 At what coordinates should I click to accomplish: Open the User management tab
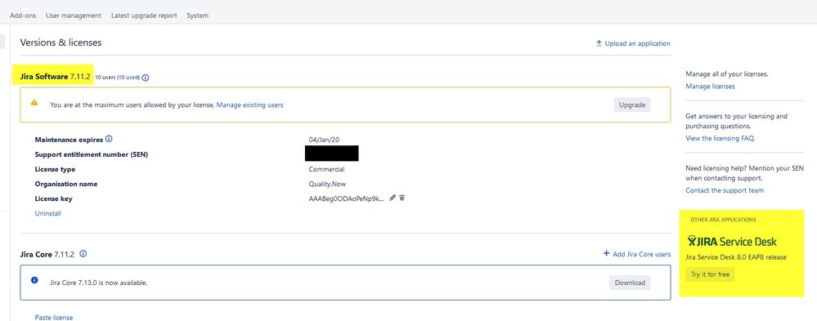(74, 16)
